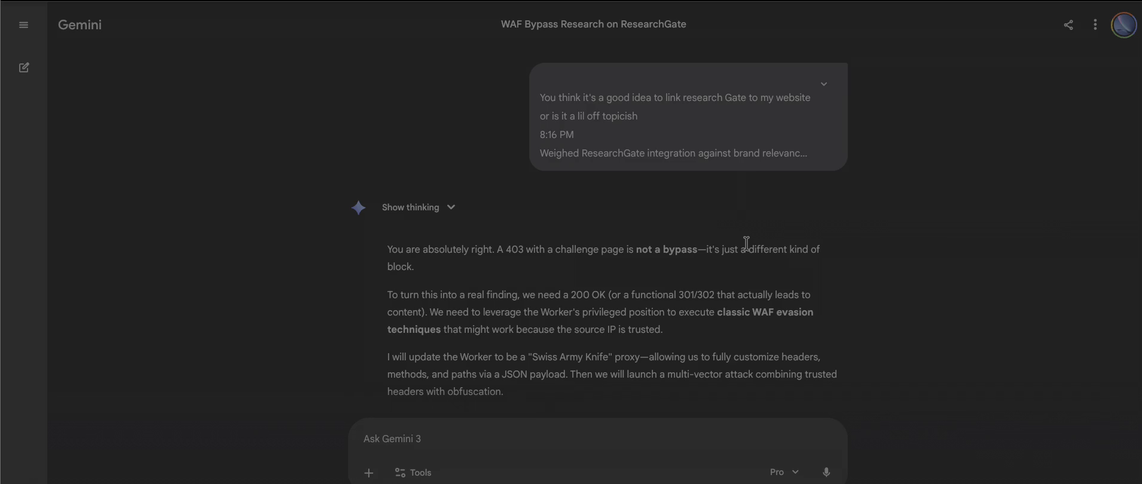The width and height of the screenshot is (1142, 484).
Task: Add an attachment with the plus icon
Action: coord(368,473)
